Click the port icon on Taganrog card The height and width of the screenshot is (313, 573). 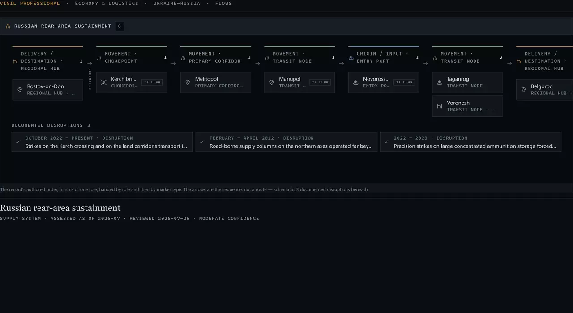point(440,82)
